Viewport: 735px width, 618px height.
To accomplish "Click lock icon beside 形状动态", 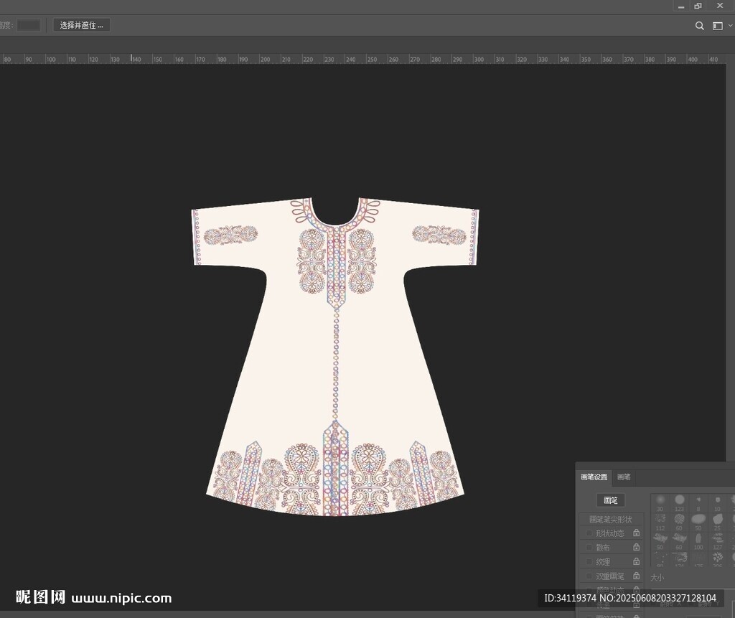I will point(636,533).
